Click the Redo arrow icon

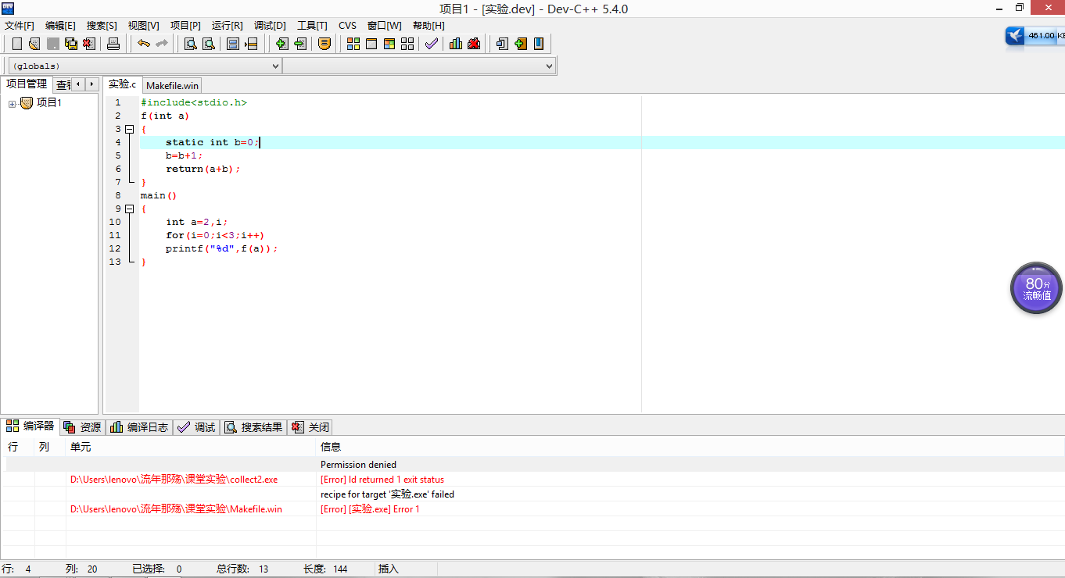click(x=162, y=44)
